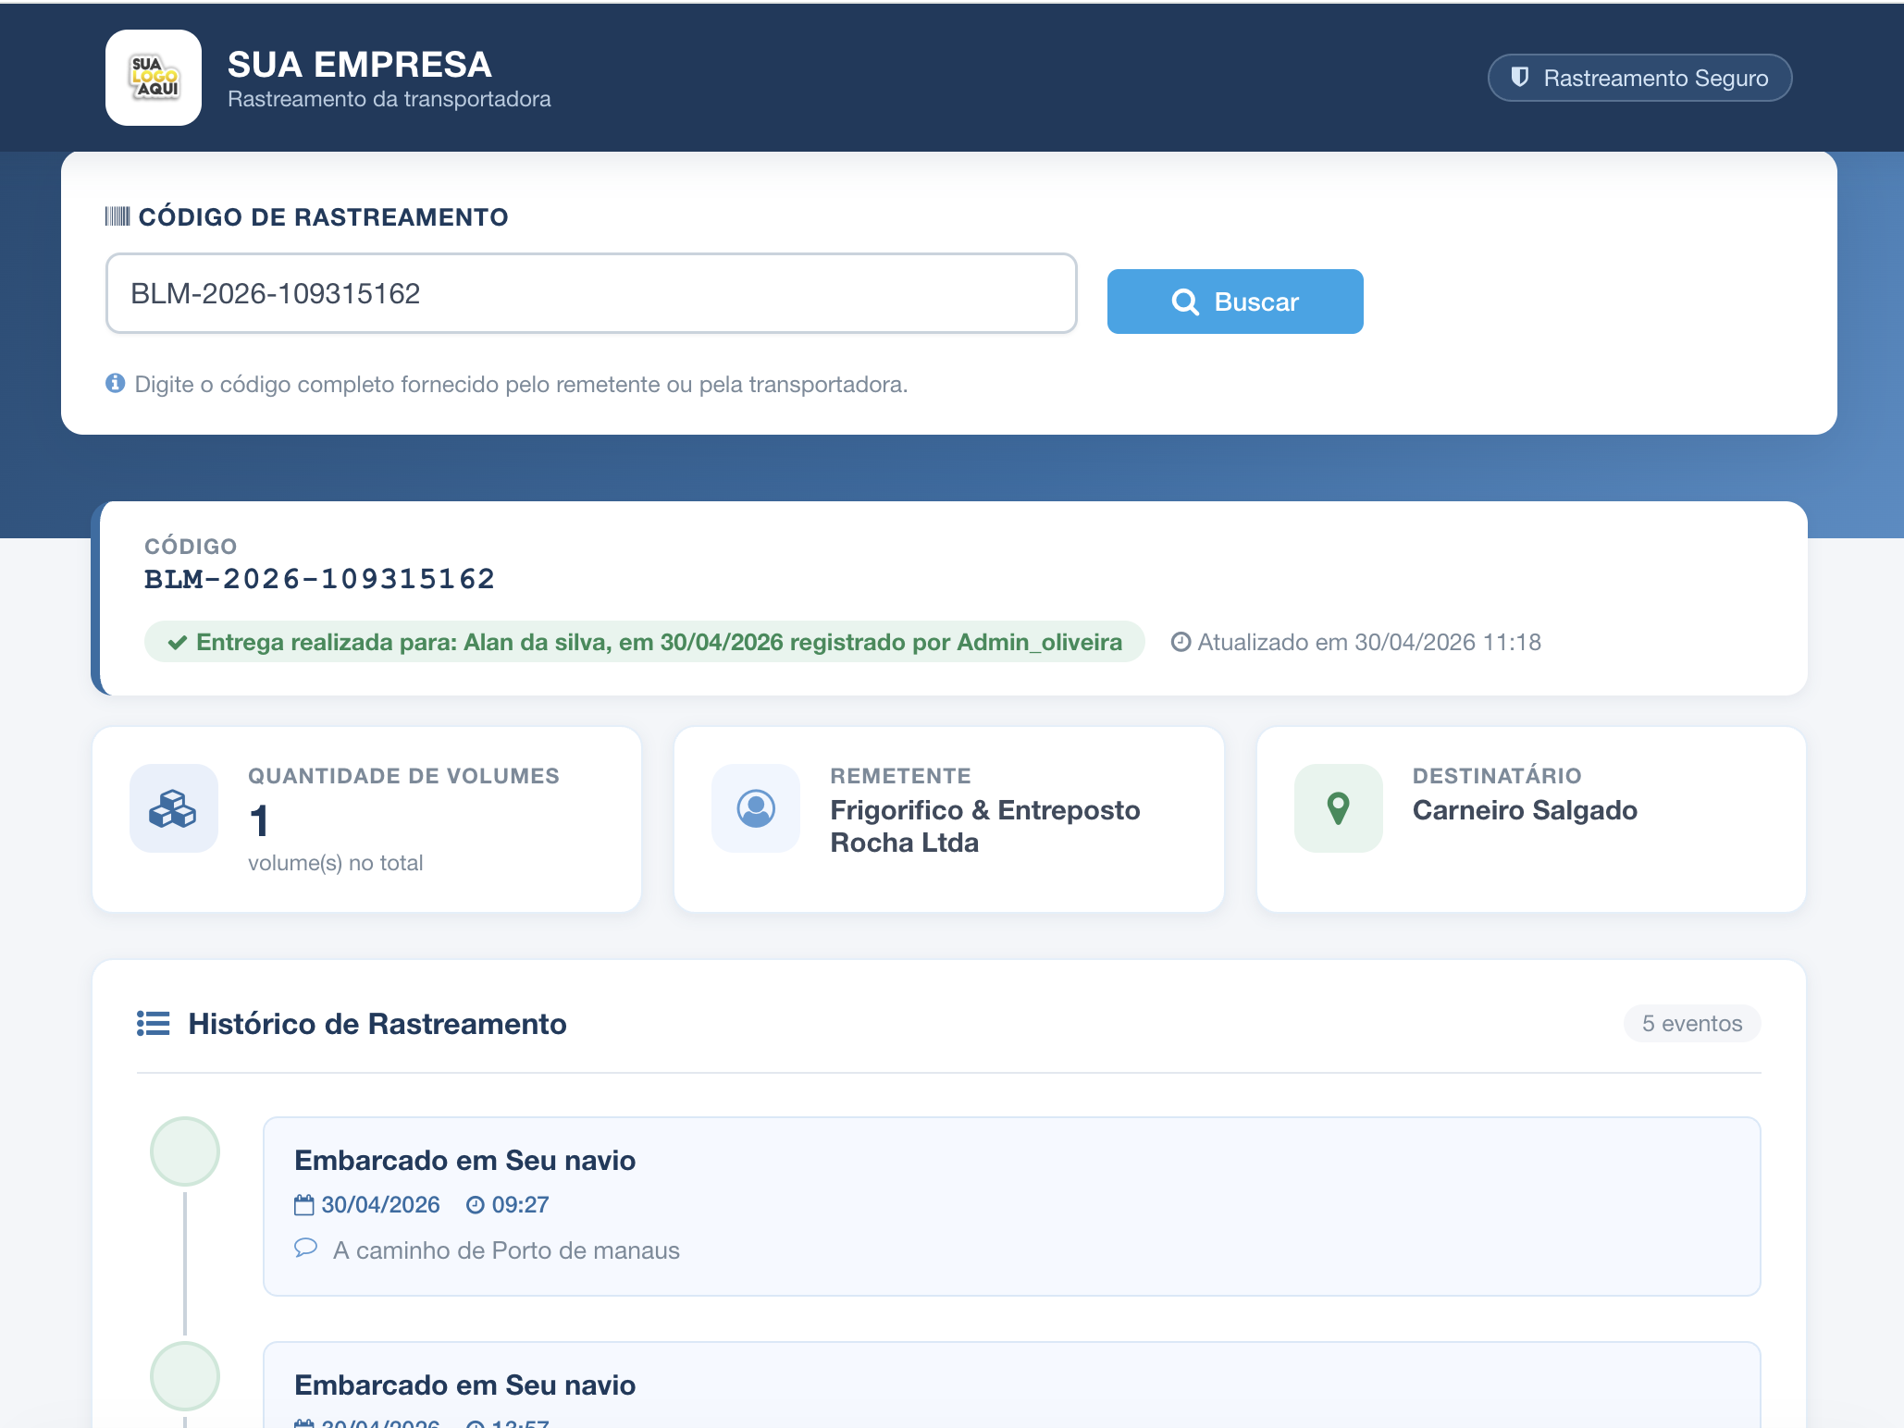Click the second timeline marker below the 09:27 event

(185, 1376)
